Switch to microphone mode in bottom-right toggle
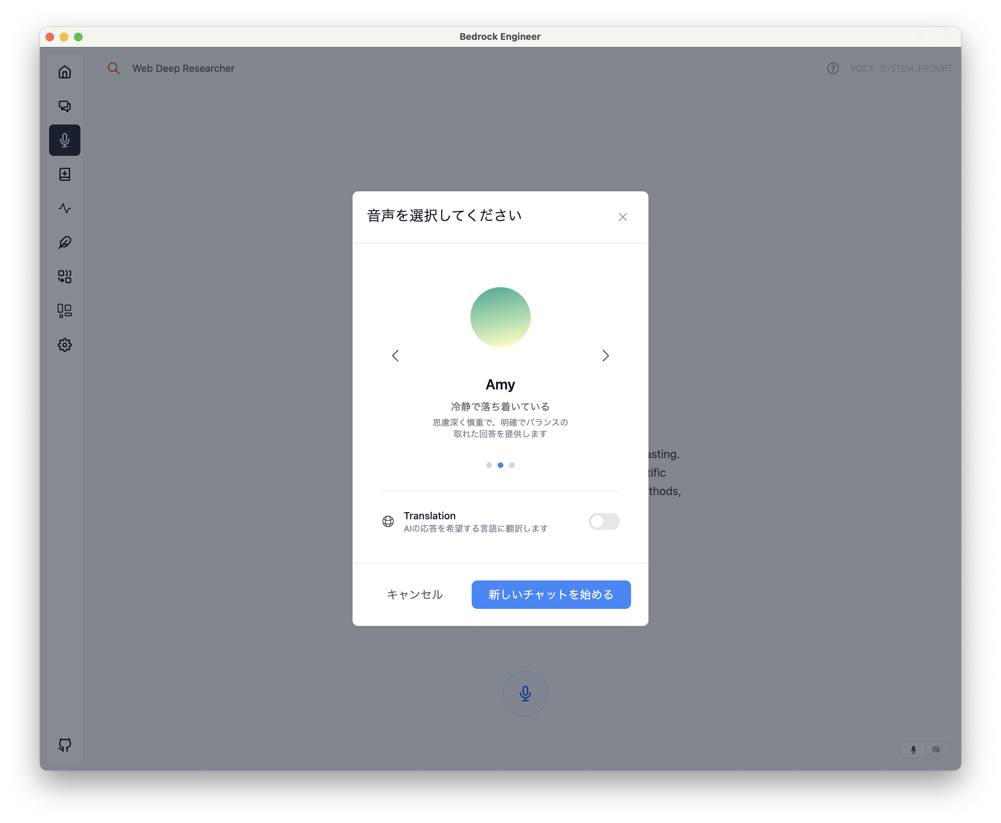Image resolution: width=1001 pixels, height=823 pixels. tap(913, 749)
